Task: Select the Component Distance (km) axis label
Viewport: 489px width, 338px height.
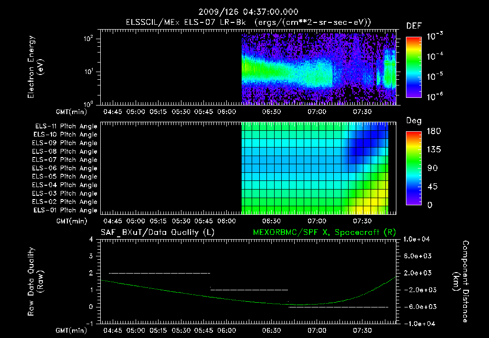Action: point(461,281)
